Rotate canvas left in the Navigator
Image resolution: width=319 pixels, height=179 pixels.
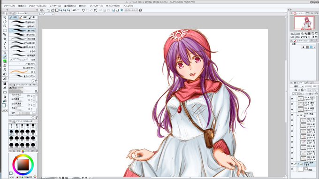[x=302, y=37]
